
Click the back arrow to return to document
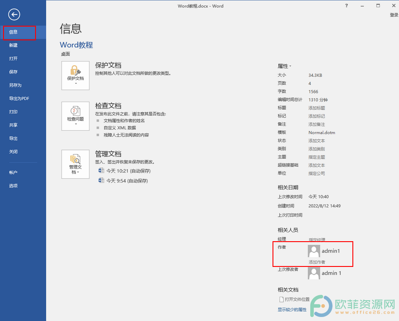click(x=14, y=15)
